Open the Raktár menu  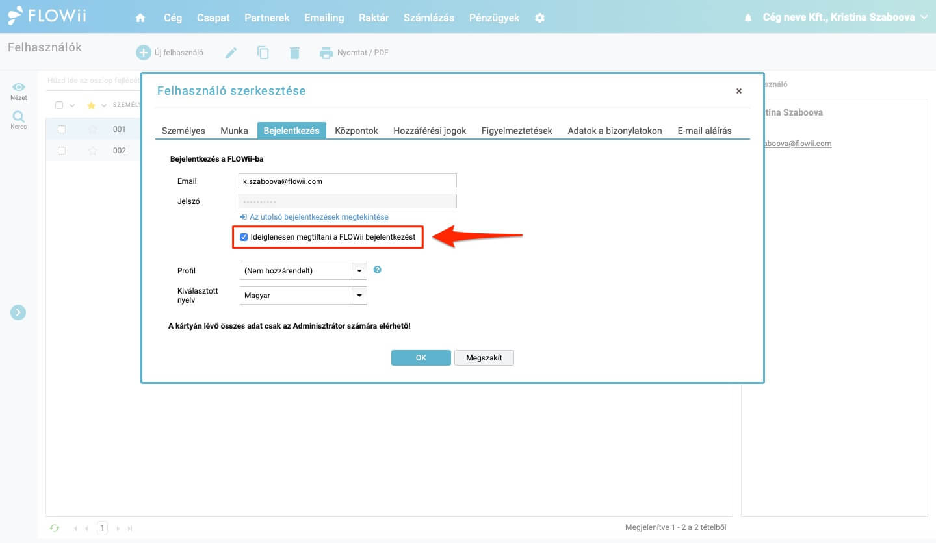click(374, 18)
